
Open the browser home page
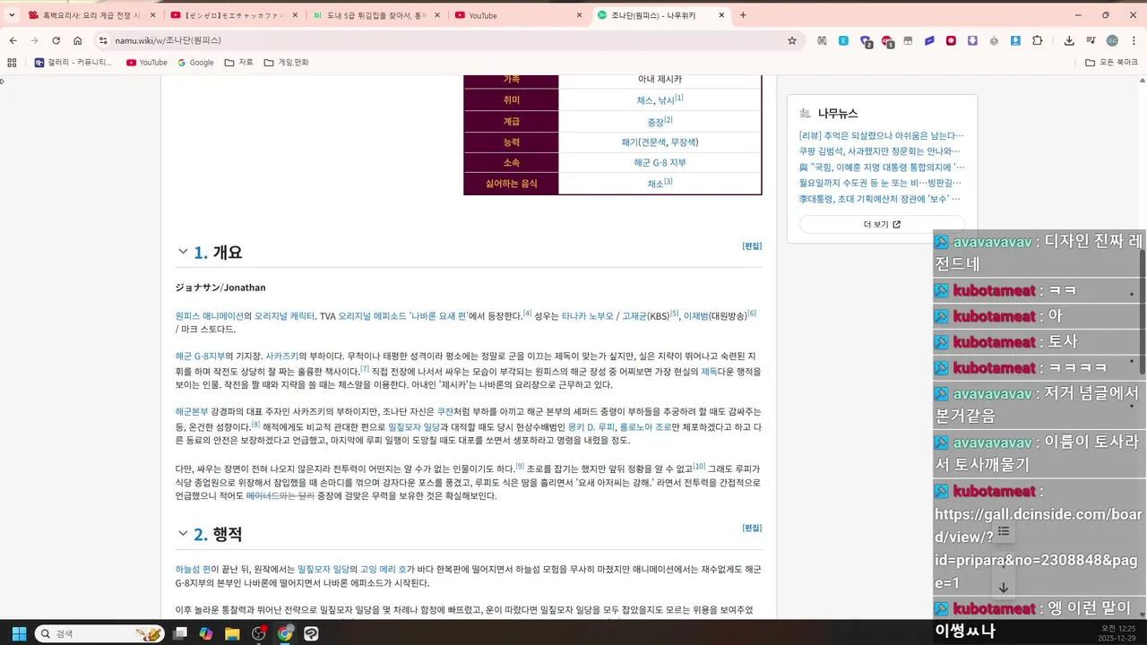pos(78,40)
